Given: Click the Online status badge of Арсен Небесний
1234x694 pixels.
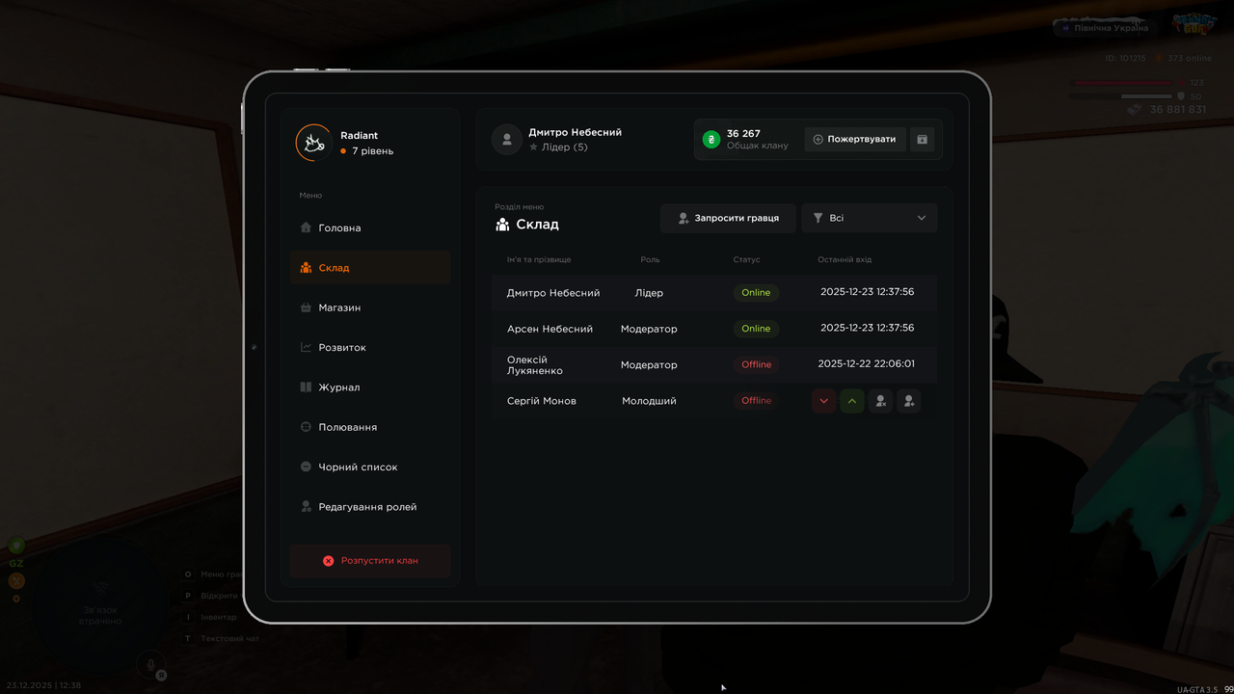Looking at the screenshot, I should [756, 329].
